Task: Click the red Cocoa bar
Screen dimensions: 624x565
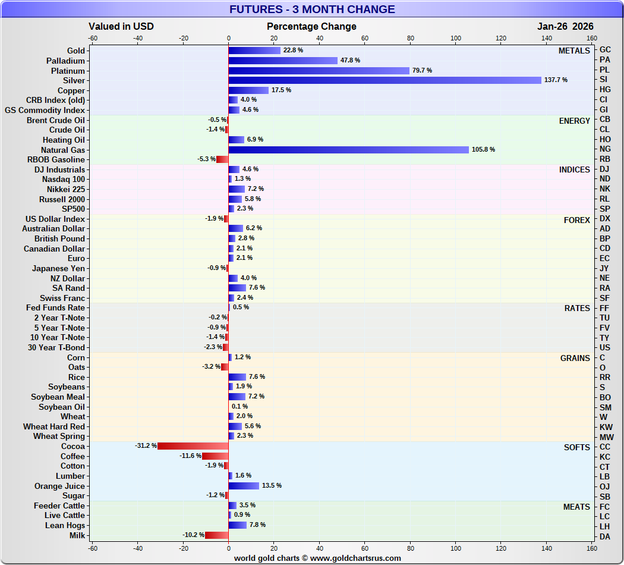Action: tap(193, 446)
